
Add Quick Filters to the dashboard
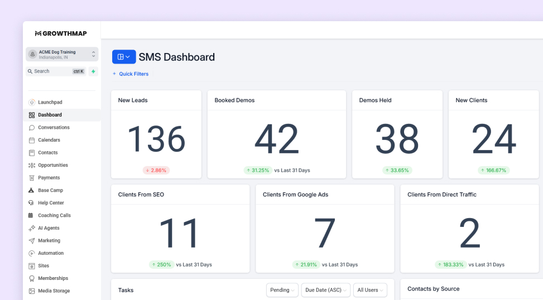click(131, 74)
